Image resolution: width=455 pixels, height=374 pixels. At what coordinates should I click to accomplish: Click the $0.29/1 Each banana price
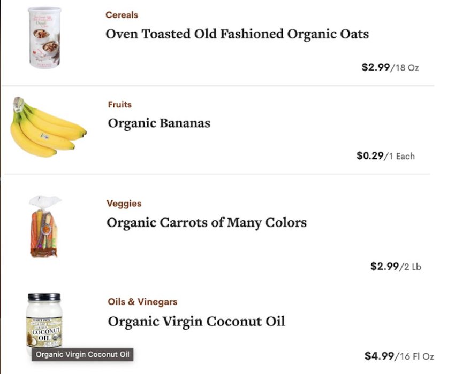(385, 156)
